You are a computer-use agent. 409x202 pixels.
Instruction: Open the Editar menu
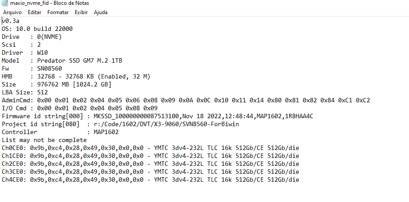35,12
